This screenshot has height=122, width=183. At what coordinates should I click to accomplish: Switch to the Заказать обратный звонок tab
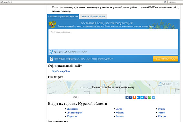coord(93,17)
